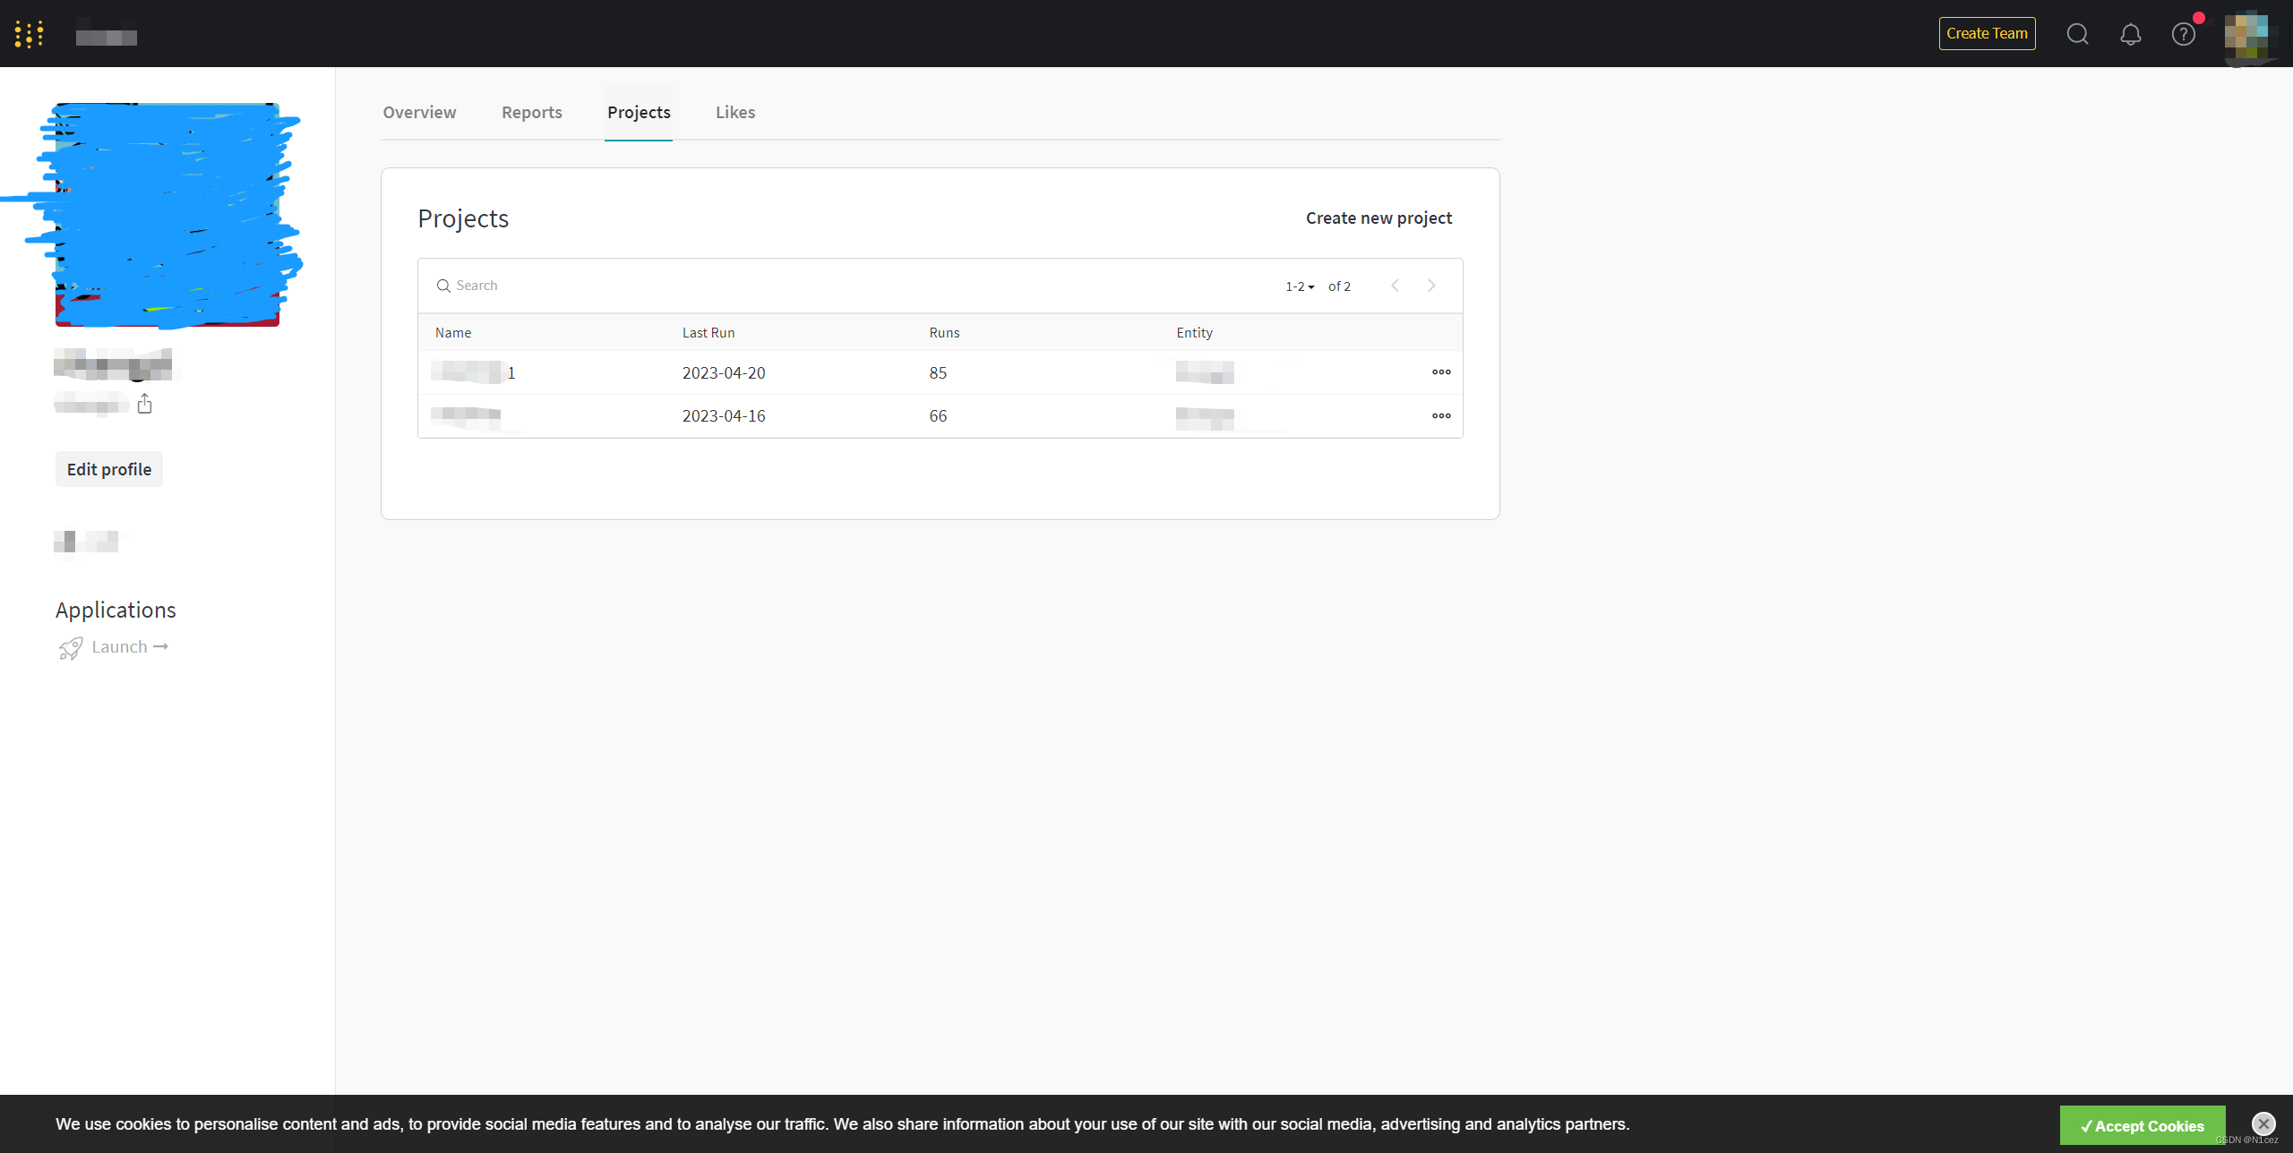Viewport: 2293px width, 1153px height.
Task: Switch to the Overview tab
Action: click(419, 112)
